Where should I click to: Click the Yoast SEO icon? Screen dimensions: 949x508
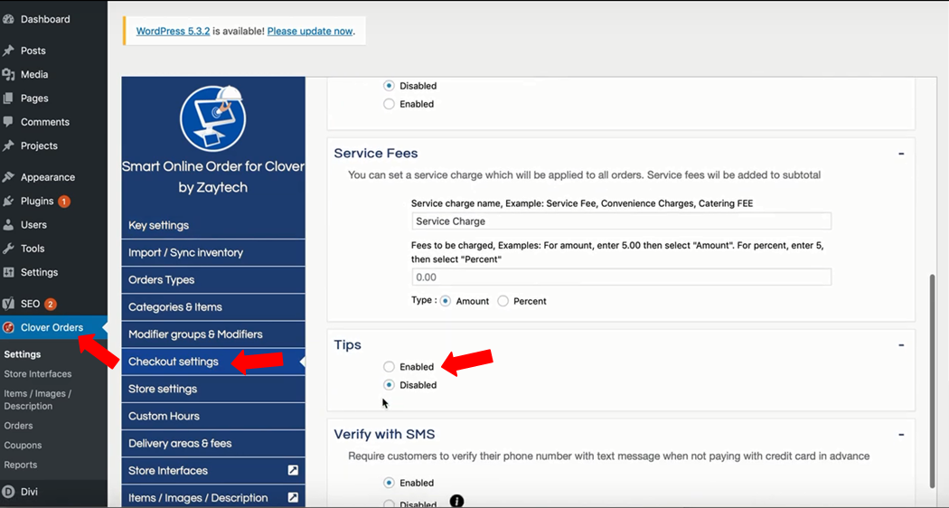click(8, 304)
